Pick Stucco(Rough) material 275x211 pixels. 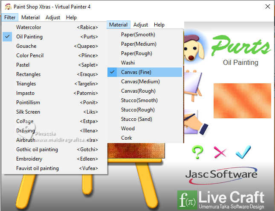145,110
